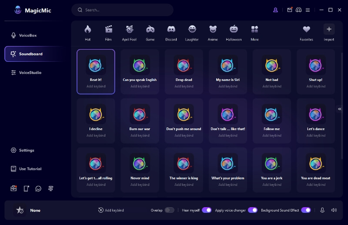The image size is (348, 225).
Task: Select the Anime category
Action: point(213,33)
